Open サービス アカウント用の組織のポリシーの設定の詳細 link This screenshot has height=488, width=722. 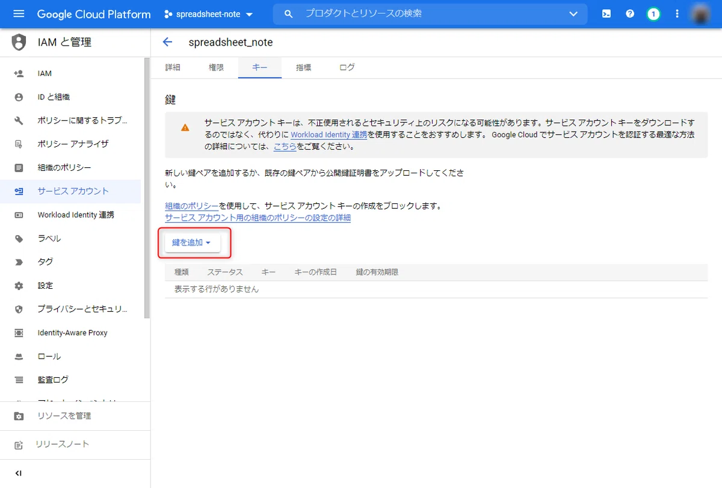(x=258, y=218)
